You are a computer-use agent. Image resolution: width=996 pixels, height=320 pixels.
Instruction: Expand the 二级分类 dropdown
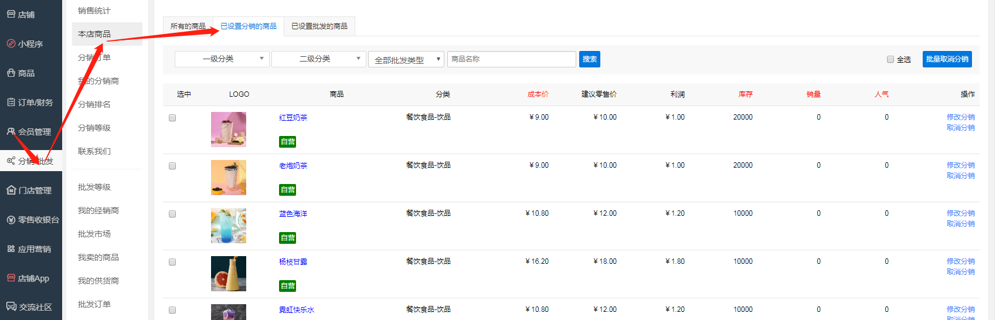[x=319, y=59]
